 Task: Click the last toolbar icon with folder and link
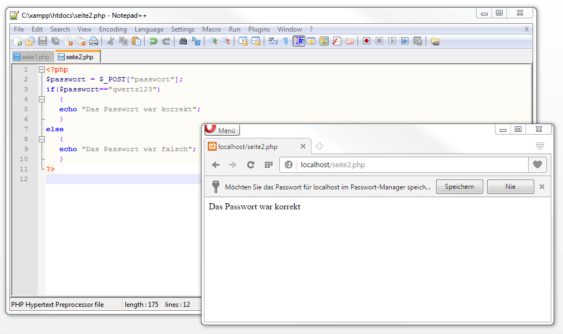(435, 41)
